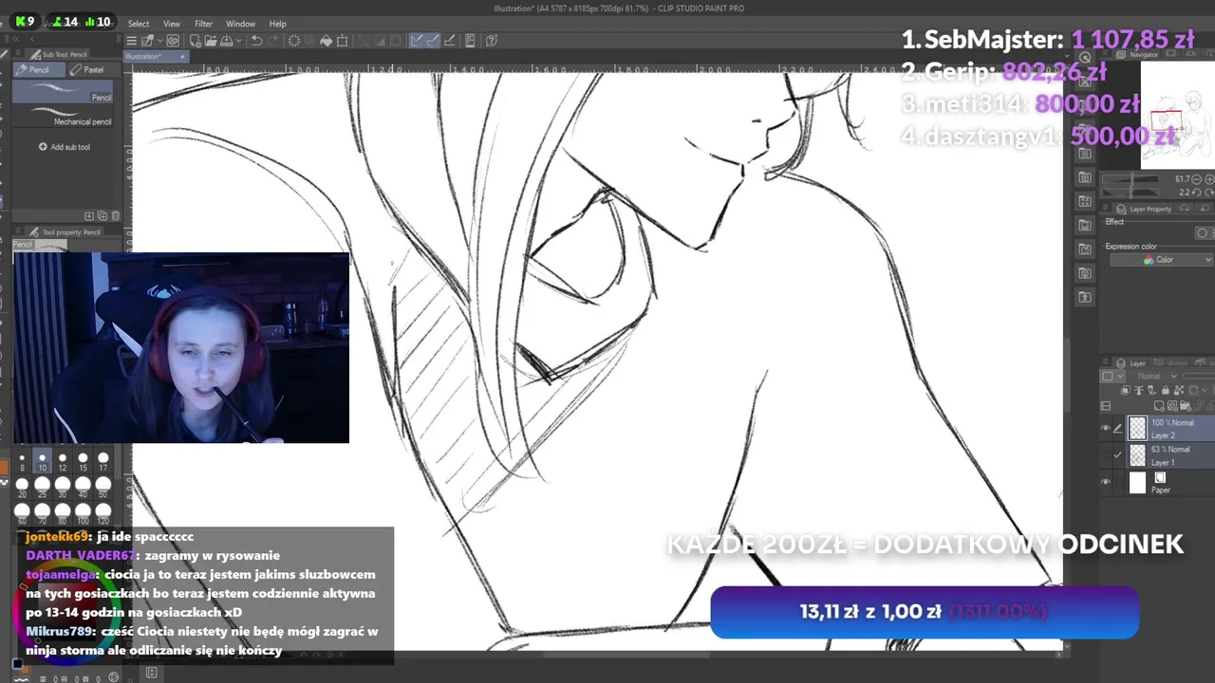This screenshot has height=683, width=1215.
Task: Click the Lock layer padlock icon
Action: [1166, 390]
